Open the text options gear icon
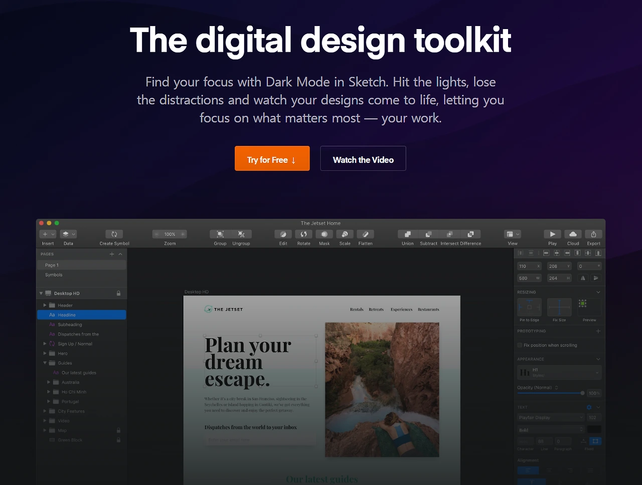 tap(589, 407)
